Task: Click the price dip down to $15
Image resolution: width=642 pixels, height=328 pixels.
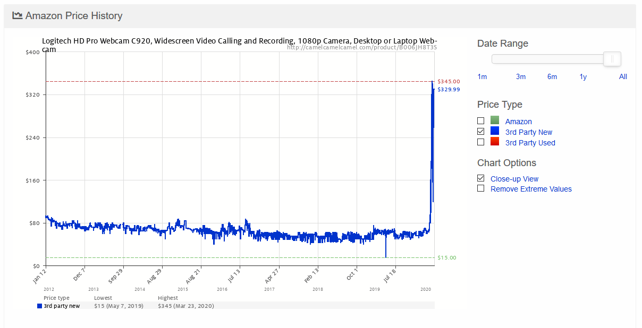Action: (386, 247)
